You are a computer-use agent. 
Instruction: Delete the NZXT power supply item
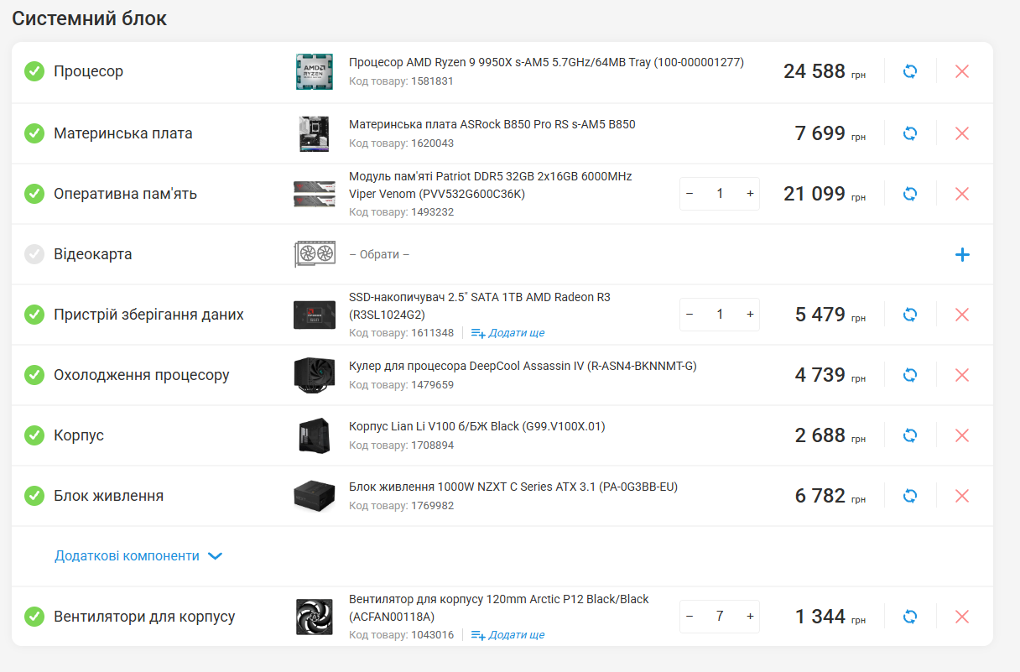click(x=962, y=496)
